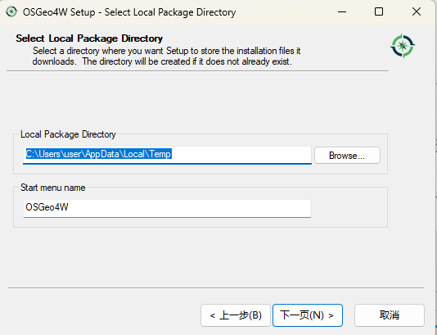Go back with 上一步(B) button
Viewport: 437px width, 335px height.
[236, 315]
